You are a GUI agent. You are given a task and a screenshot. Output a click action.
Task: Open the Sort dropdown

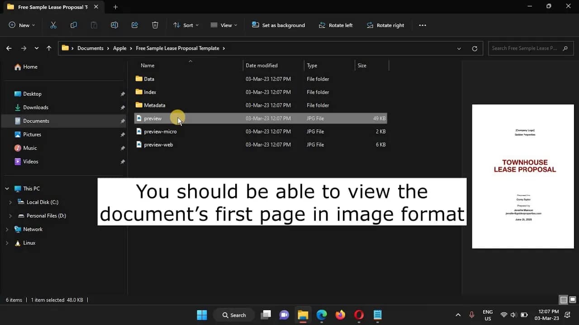coord(185,25)
